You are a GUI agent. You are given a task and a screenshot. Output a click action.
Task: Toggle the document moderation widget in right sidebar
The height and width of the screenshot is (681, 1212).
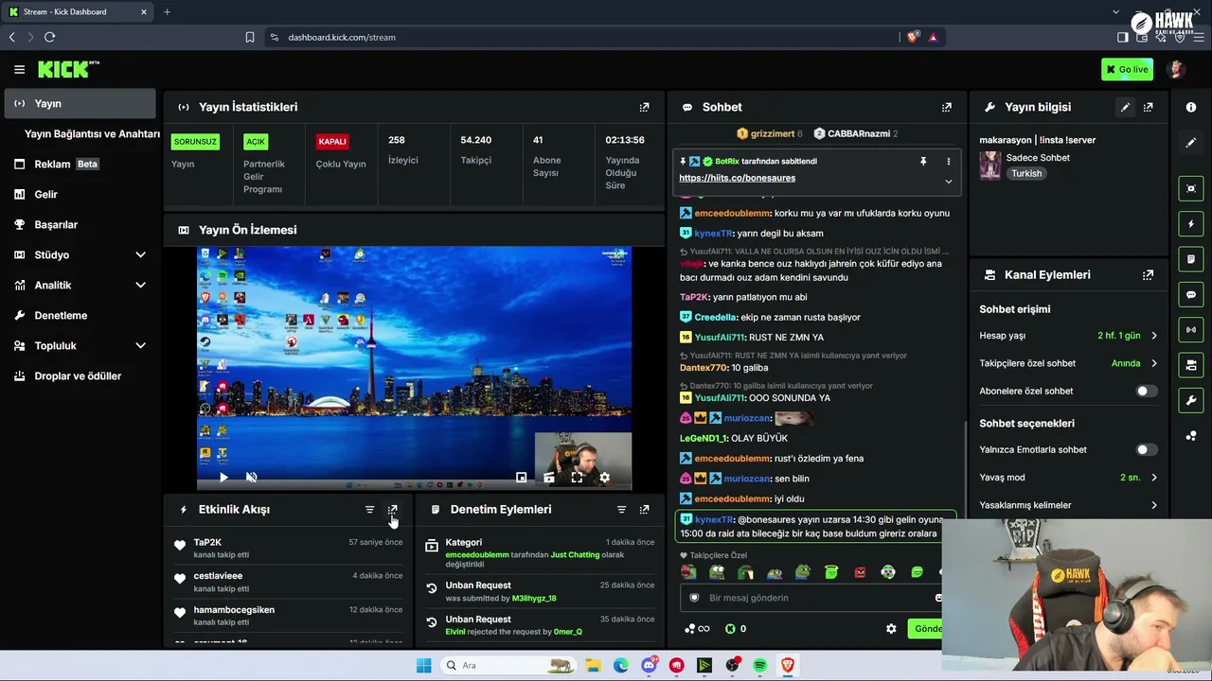(1191, 259)
